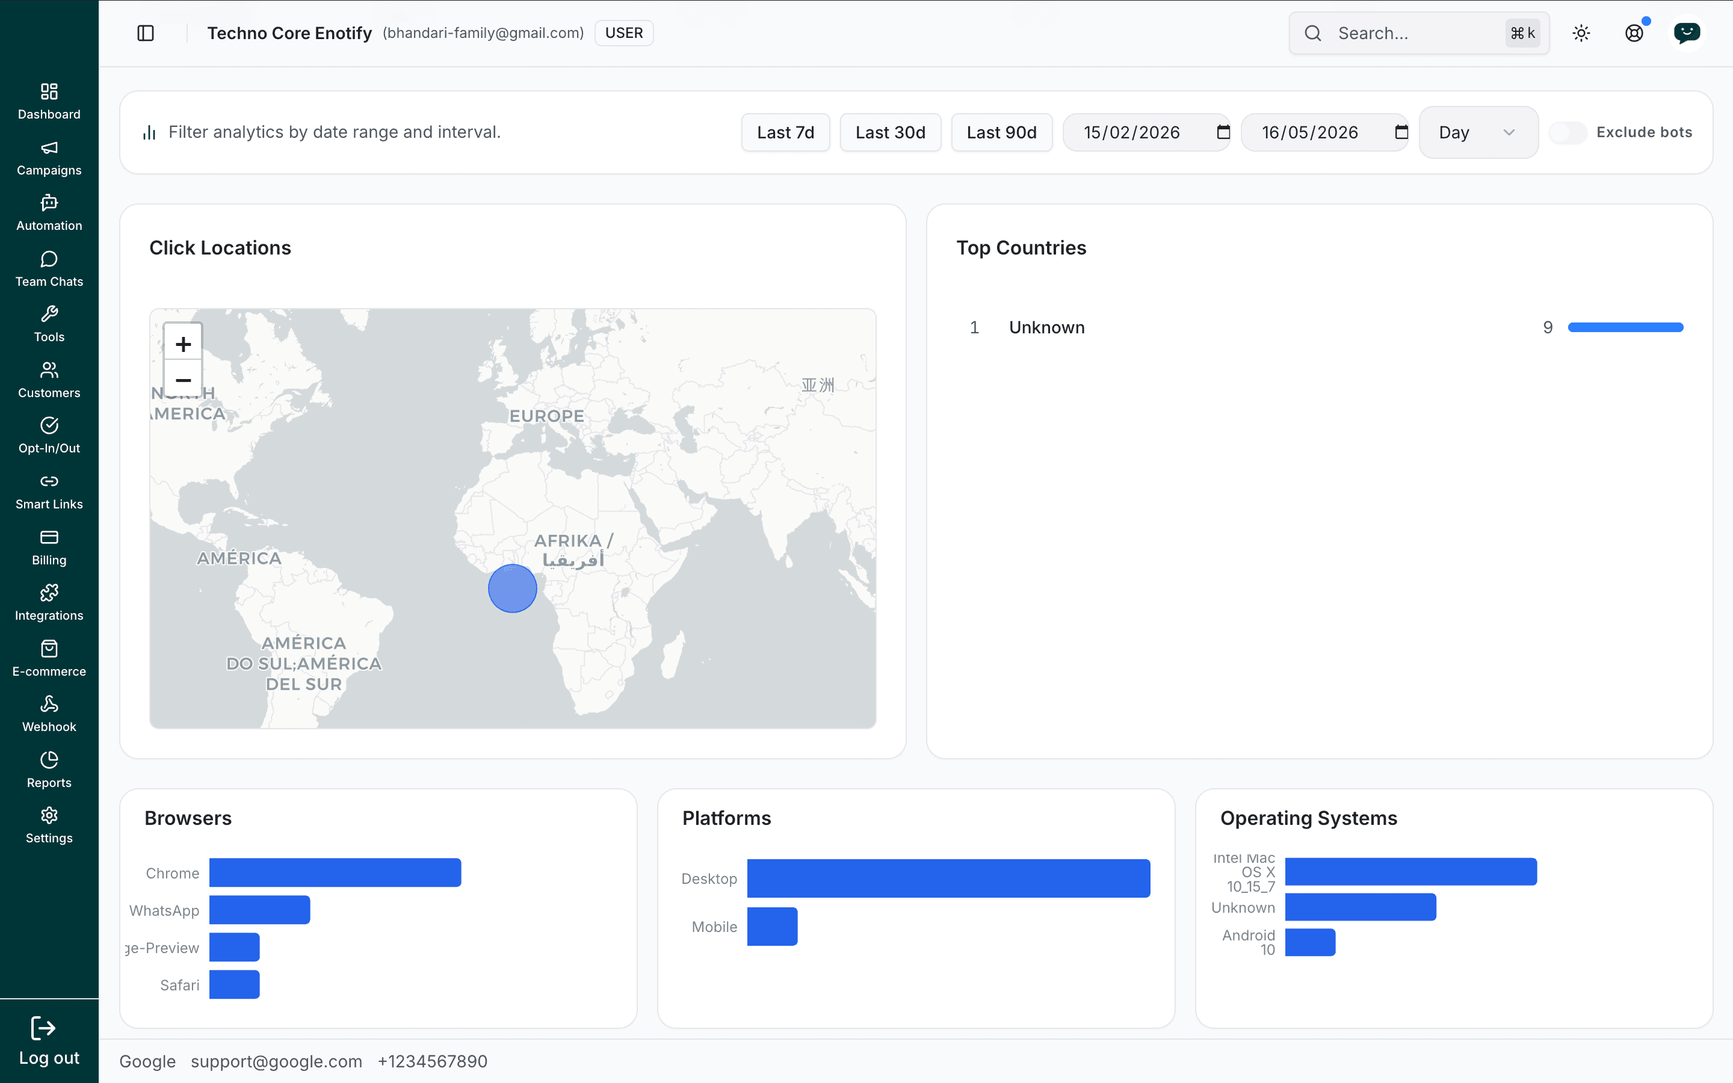Open the Dashboard sidebar icon
The height and width of the screenshot is (1083, 1733).
tap(49, 91)
